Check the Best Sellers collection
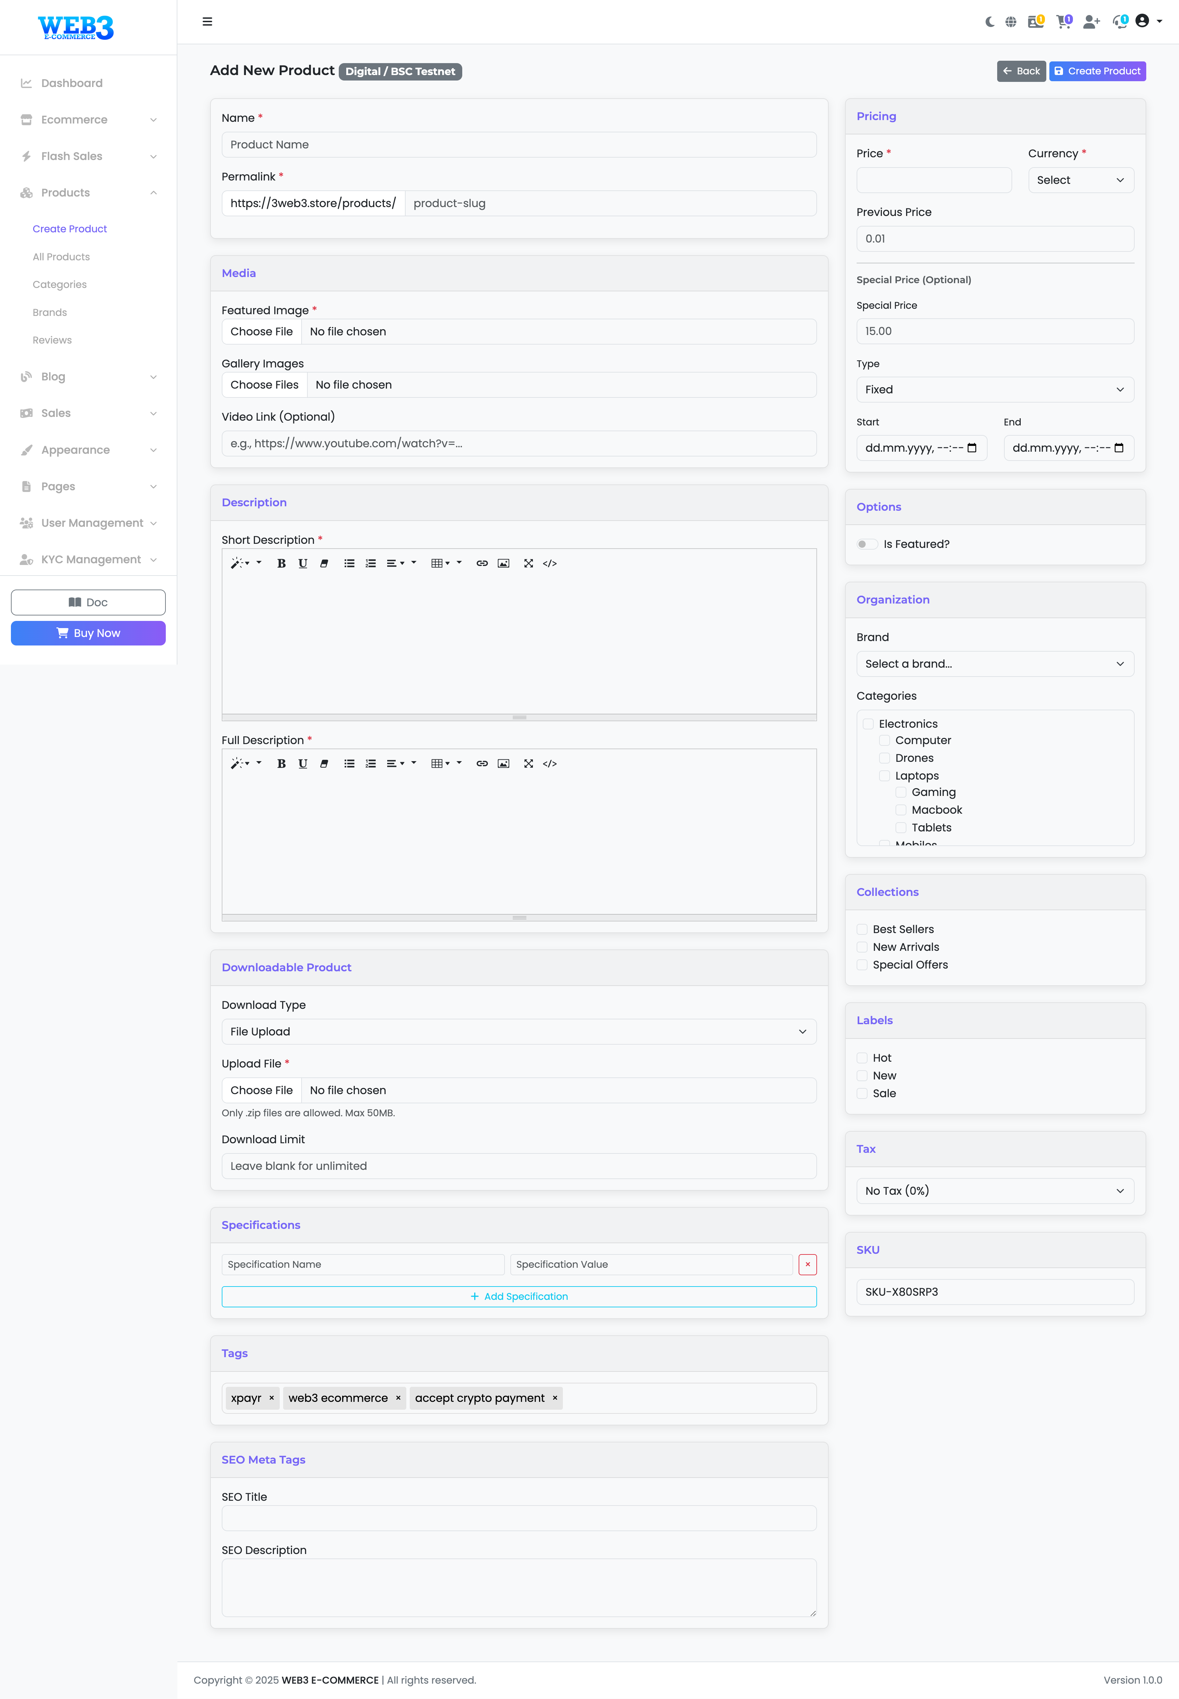Viewport: 1179px width, 1699px height. click(x=862, y=929)
